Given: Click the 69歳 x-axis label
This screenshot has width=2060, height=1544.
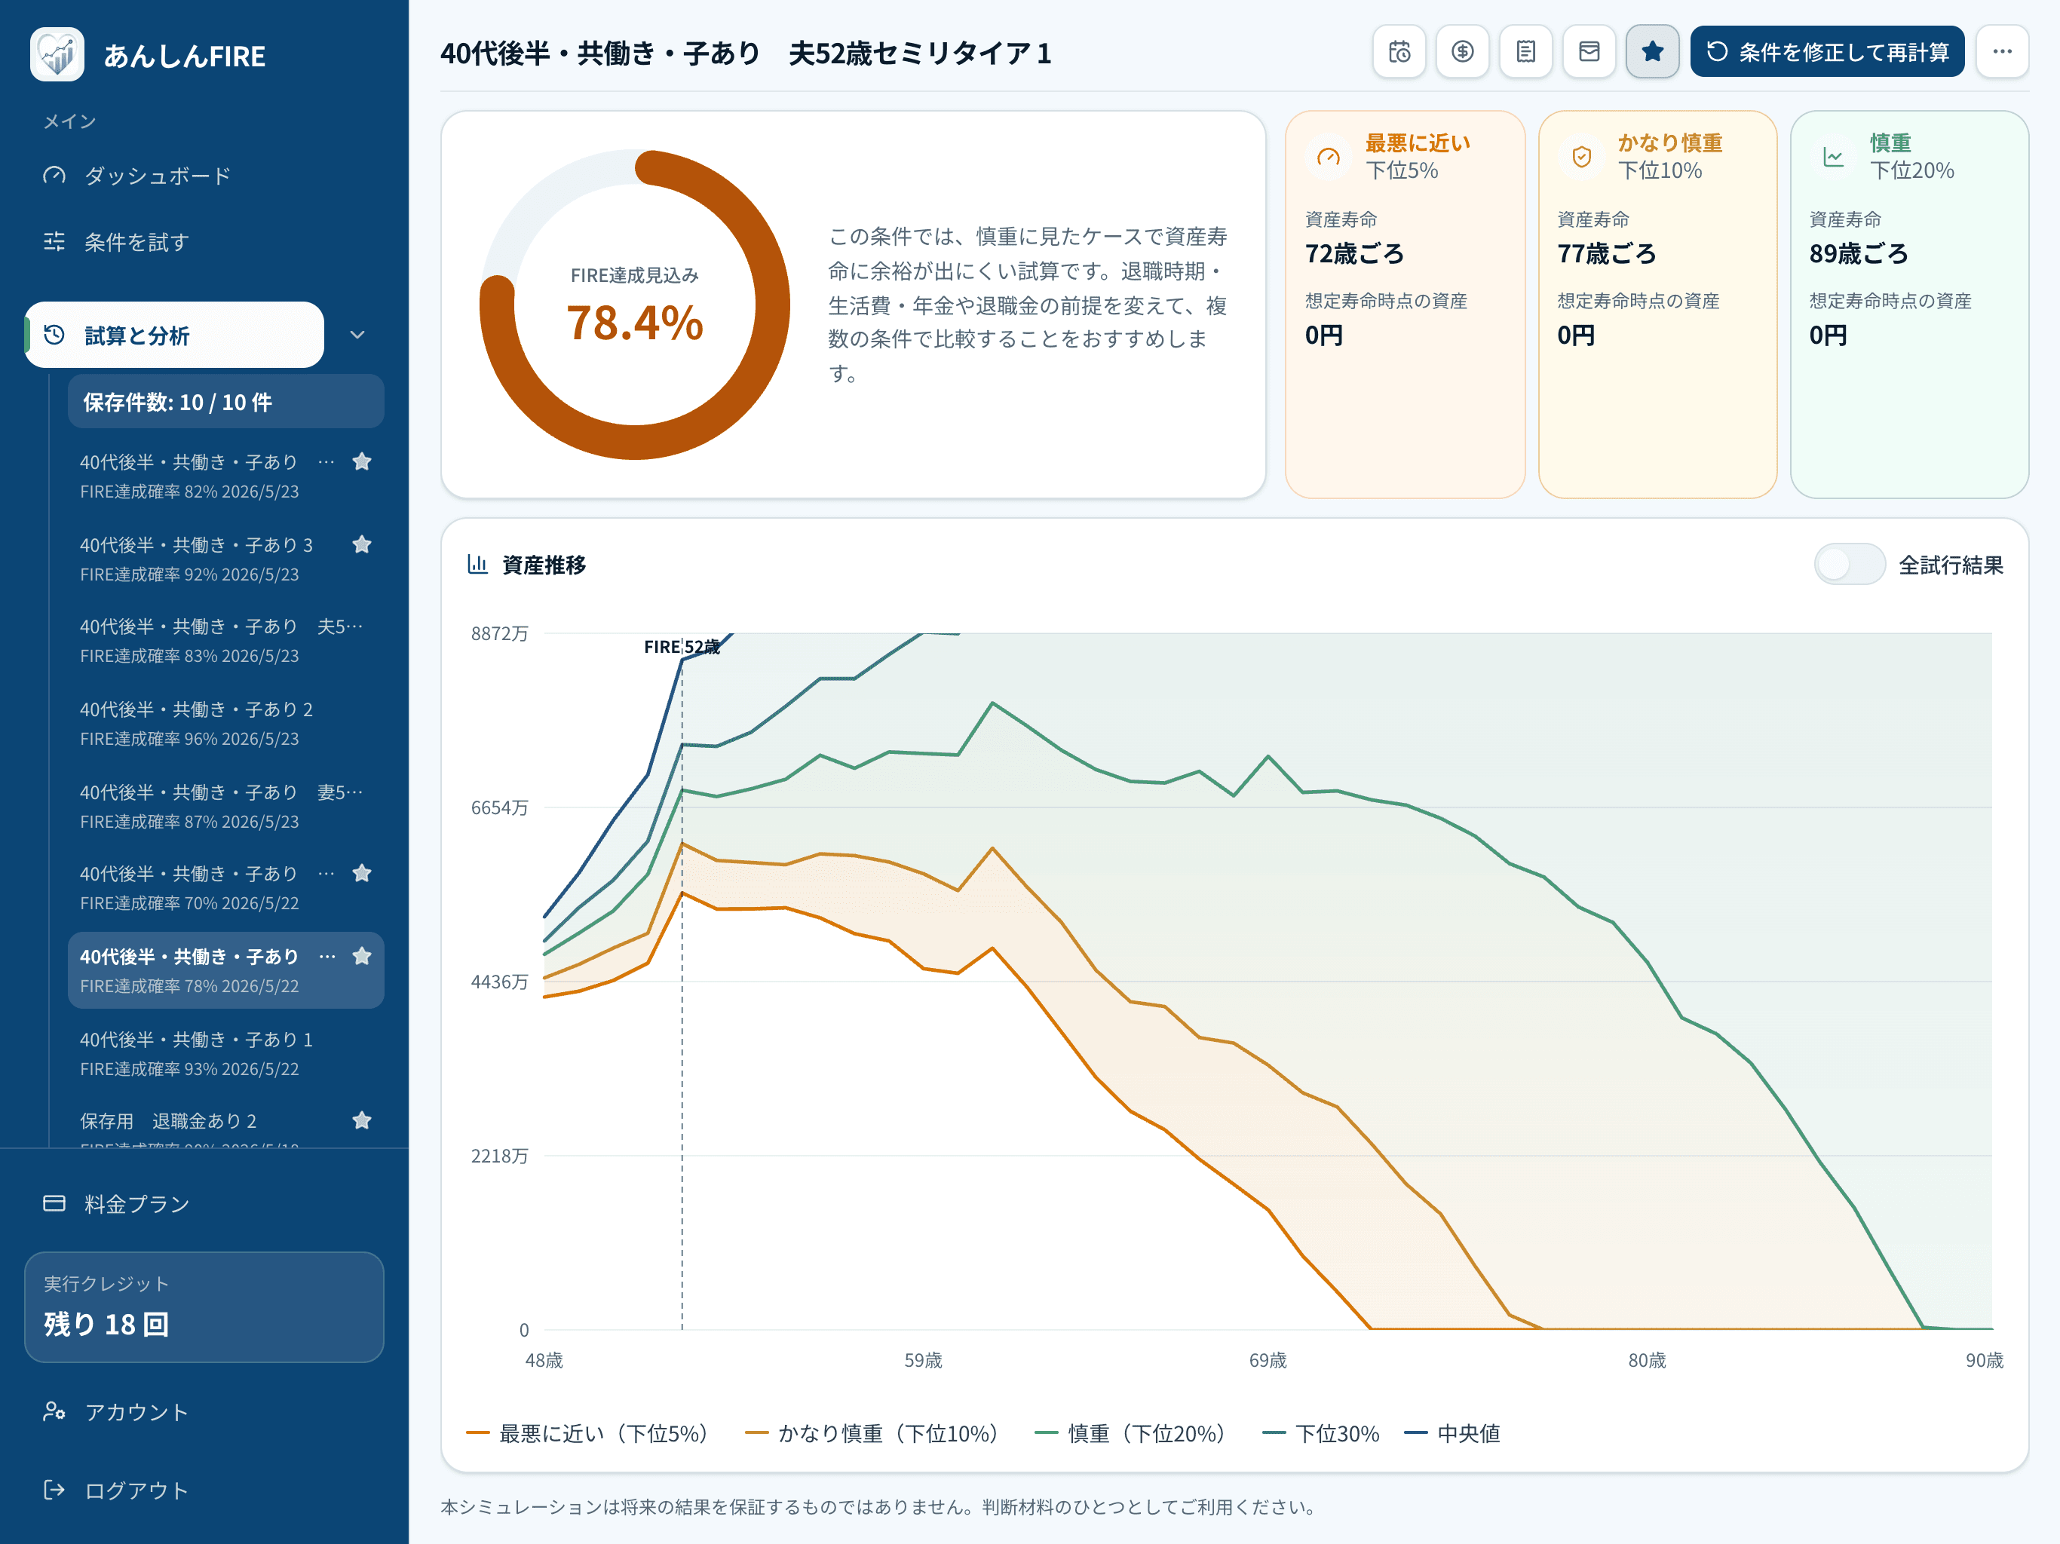Looking at the screenshot, I should click(1268, 1359).
